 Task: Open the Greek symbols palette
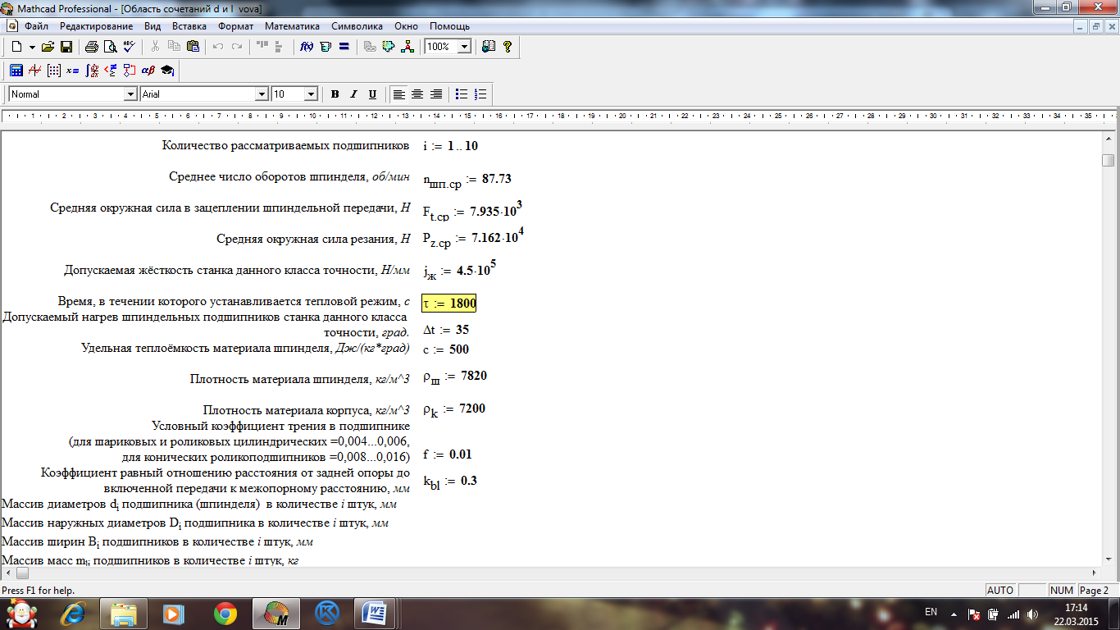[x=148, y=71]
